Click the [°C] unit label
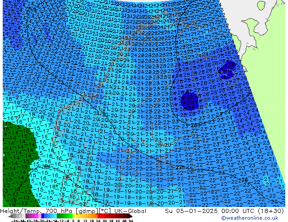 click(105, 211)
